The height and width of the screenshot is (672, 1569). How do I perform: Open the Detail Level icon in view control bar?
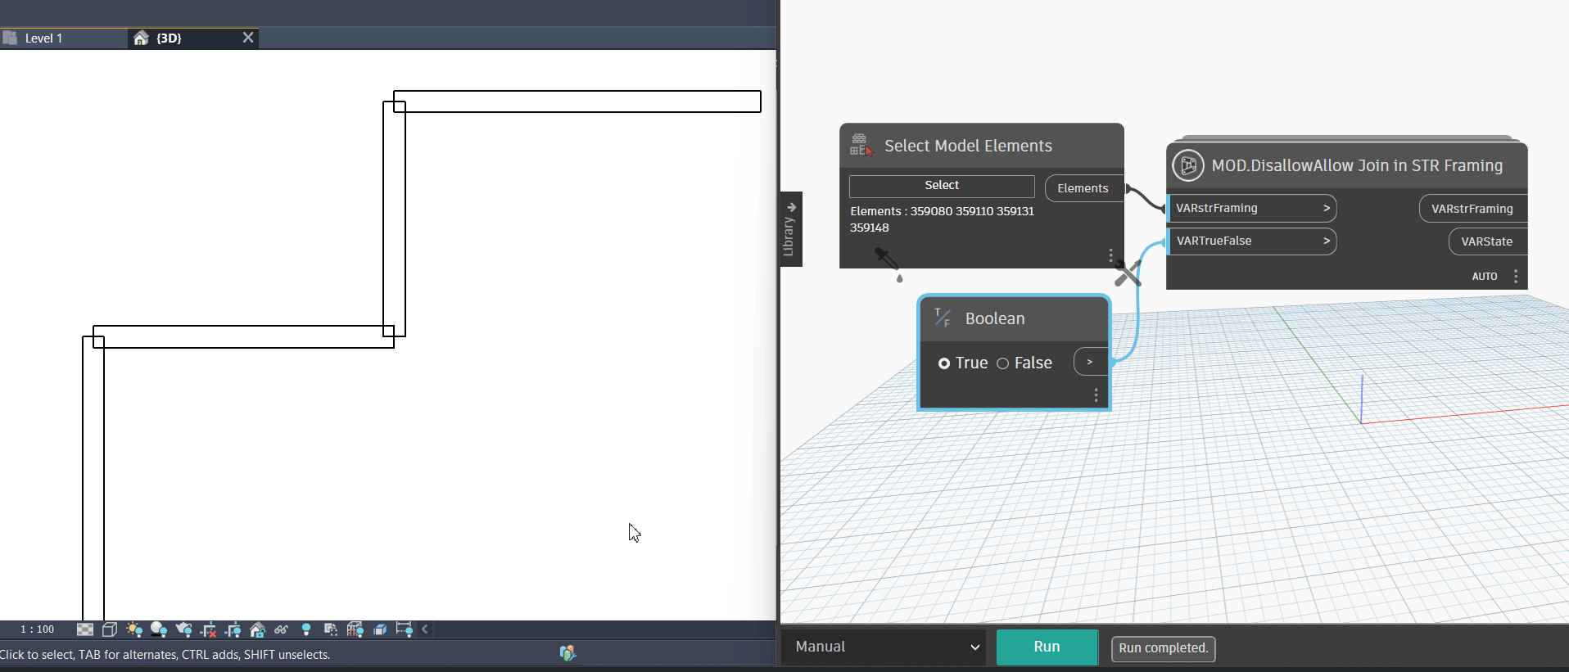pyautogui.click(x=85, y=629)
